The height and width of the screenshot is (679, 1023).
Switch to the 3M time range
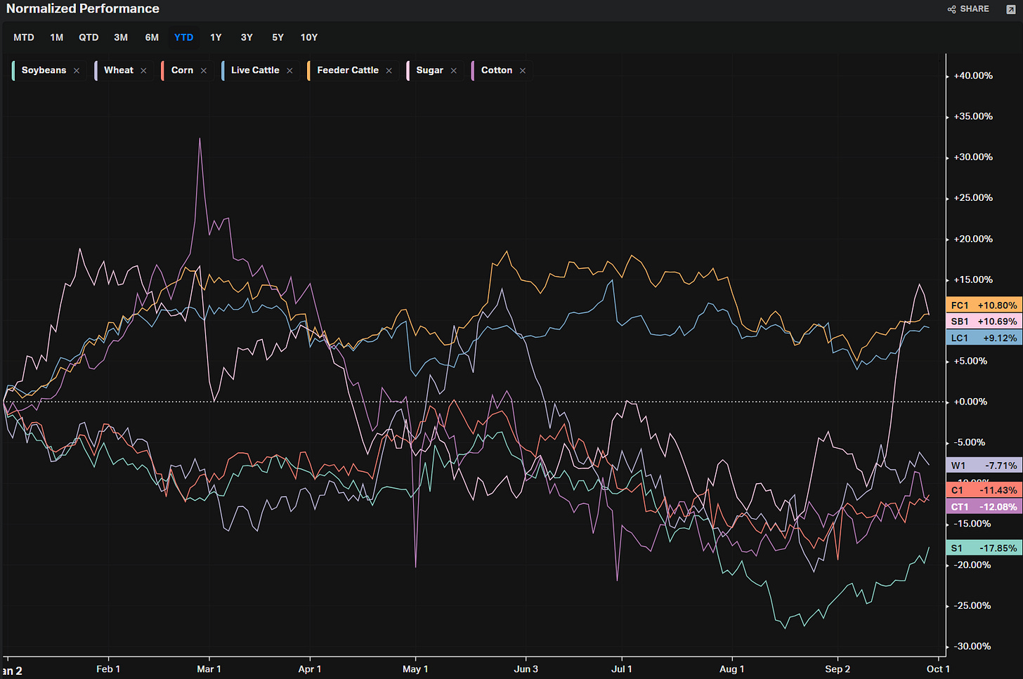pos(121,37)
